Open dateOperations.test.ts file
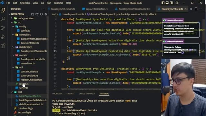Screen dimensions: 206x116 (31, 104)
